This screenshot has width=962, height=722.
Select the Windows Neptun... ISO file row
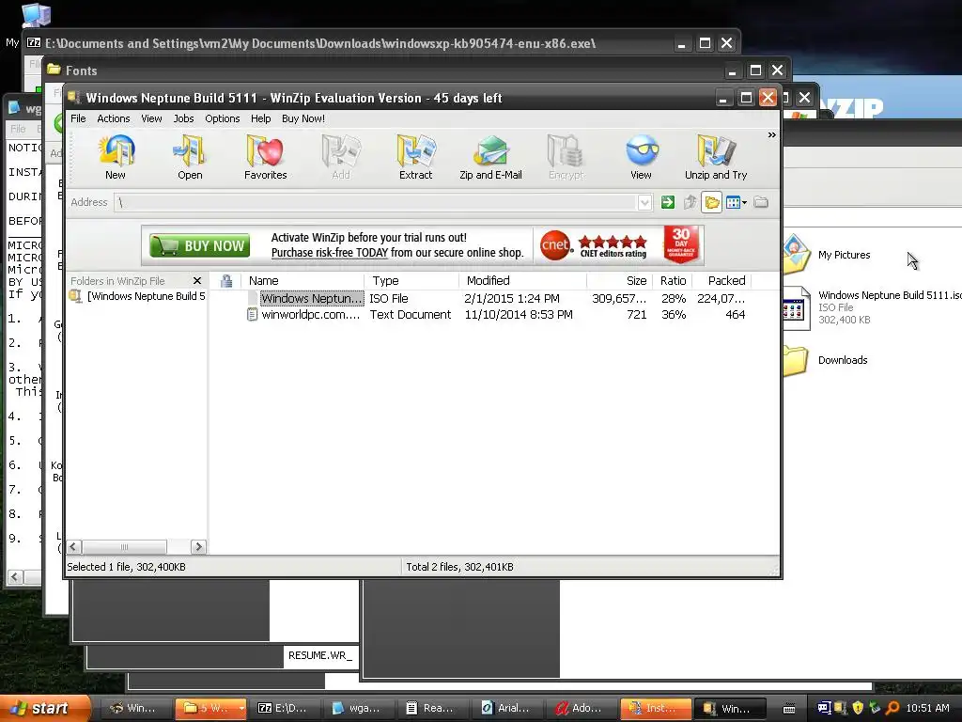point(497,298)
